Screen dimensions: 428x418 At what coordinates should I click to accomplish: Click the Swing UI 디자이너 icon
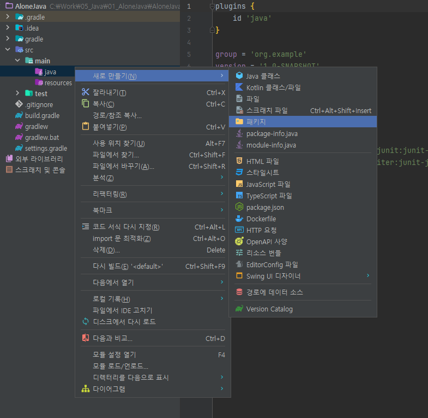click(x=239, y=275)
